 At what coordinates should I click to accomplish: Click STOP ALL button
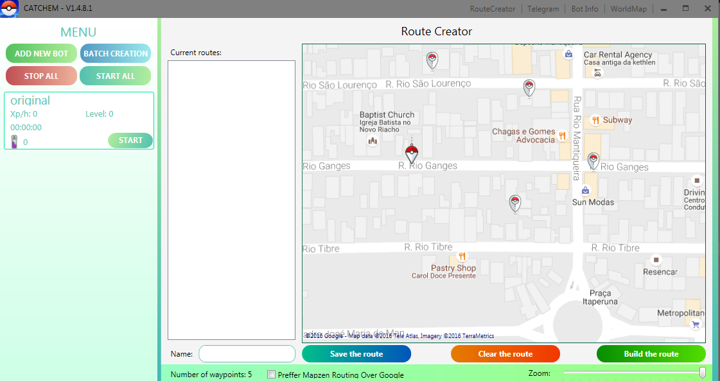click(41, 76)
